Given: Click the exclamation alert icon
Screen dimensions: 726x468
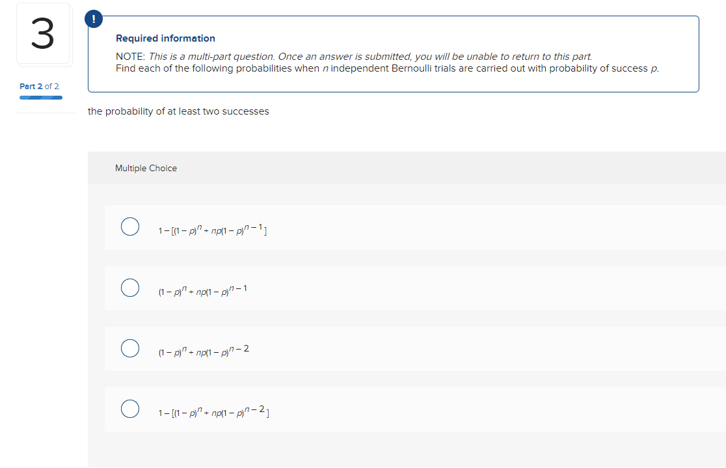Looking at the screenshot, I should point(94,18).
